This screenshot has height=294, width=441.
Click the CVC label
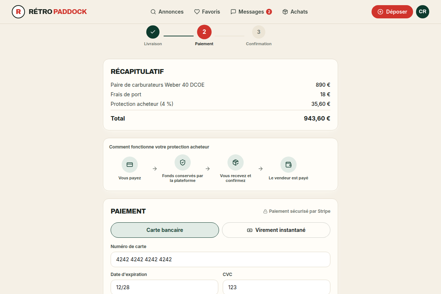tap(227, 275)
